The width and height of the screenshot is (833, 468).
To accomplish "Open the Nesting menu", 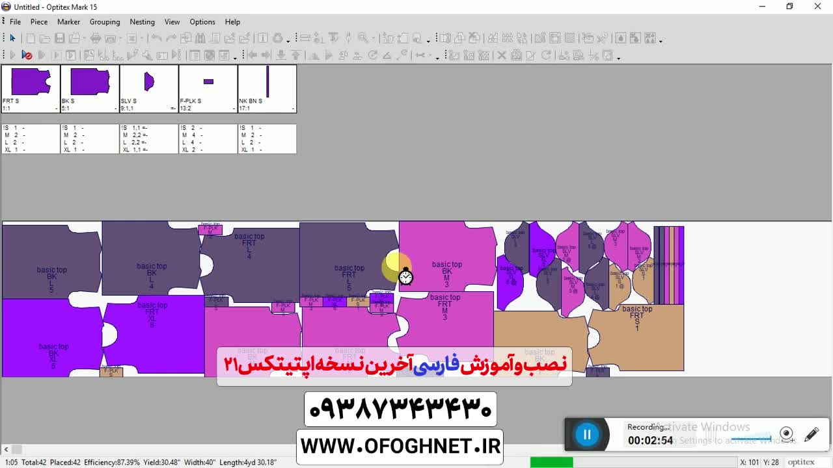I will (142, 21).
